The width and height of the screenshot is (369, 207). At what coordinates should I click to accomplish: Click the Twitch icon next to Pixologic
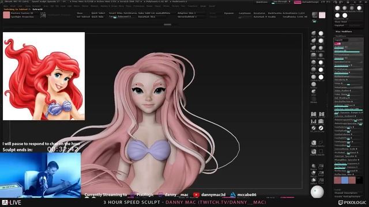click(133, 195)
